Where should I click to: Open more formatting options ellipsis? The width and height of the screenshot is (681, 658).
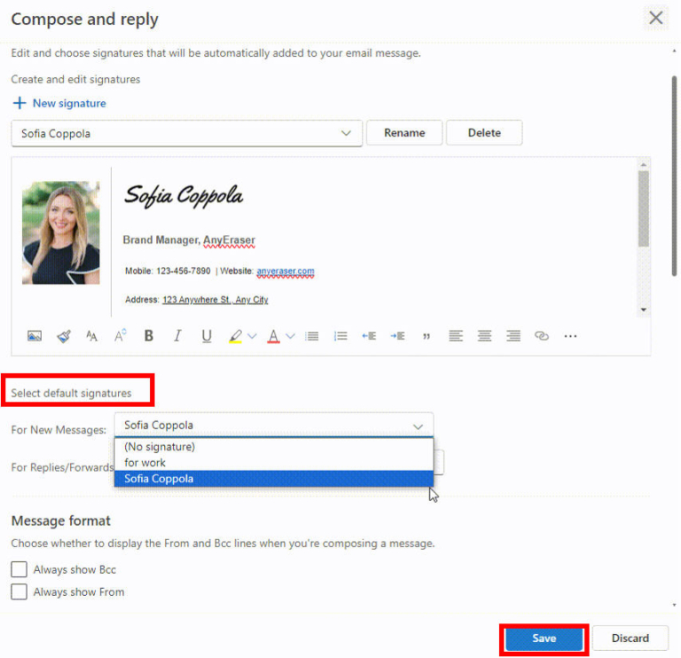570,336
